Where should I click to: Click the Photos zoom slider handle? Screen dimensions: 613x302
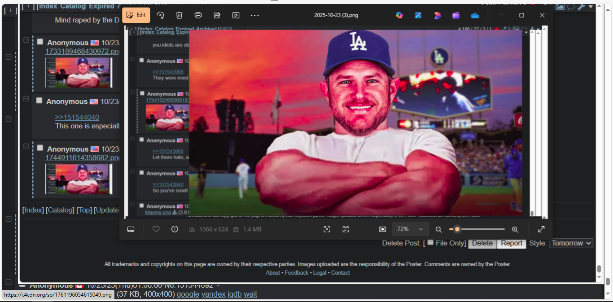click(x=457, y=229)
